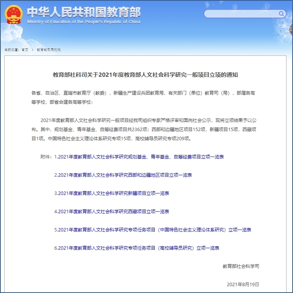This screenshot has width=293, height=293.
Task: Click the breadcrumb arrow separator after 首页
Action: (x=32, y=50)
